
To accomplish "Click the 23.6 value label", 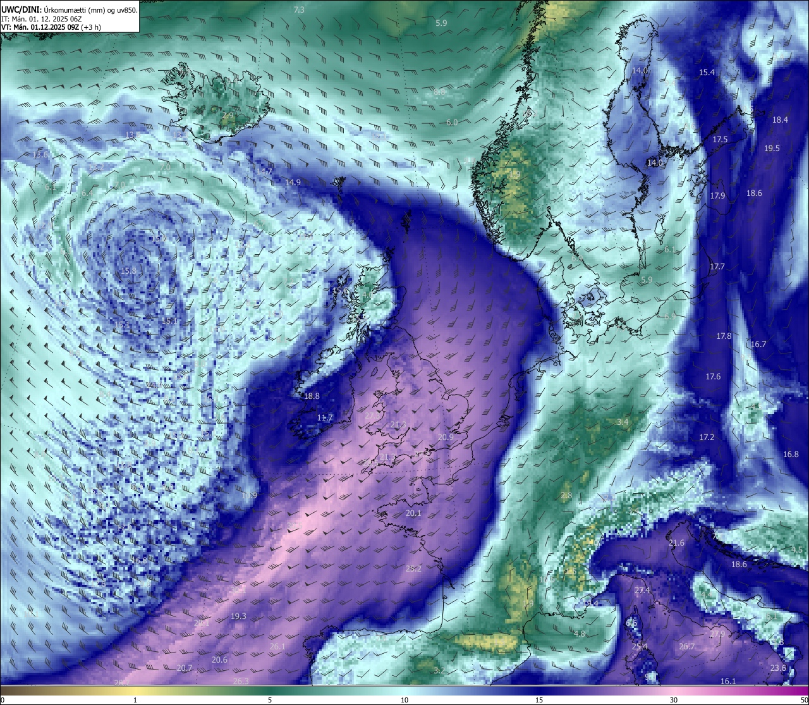I will [778, 668].
